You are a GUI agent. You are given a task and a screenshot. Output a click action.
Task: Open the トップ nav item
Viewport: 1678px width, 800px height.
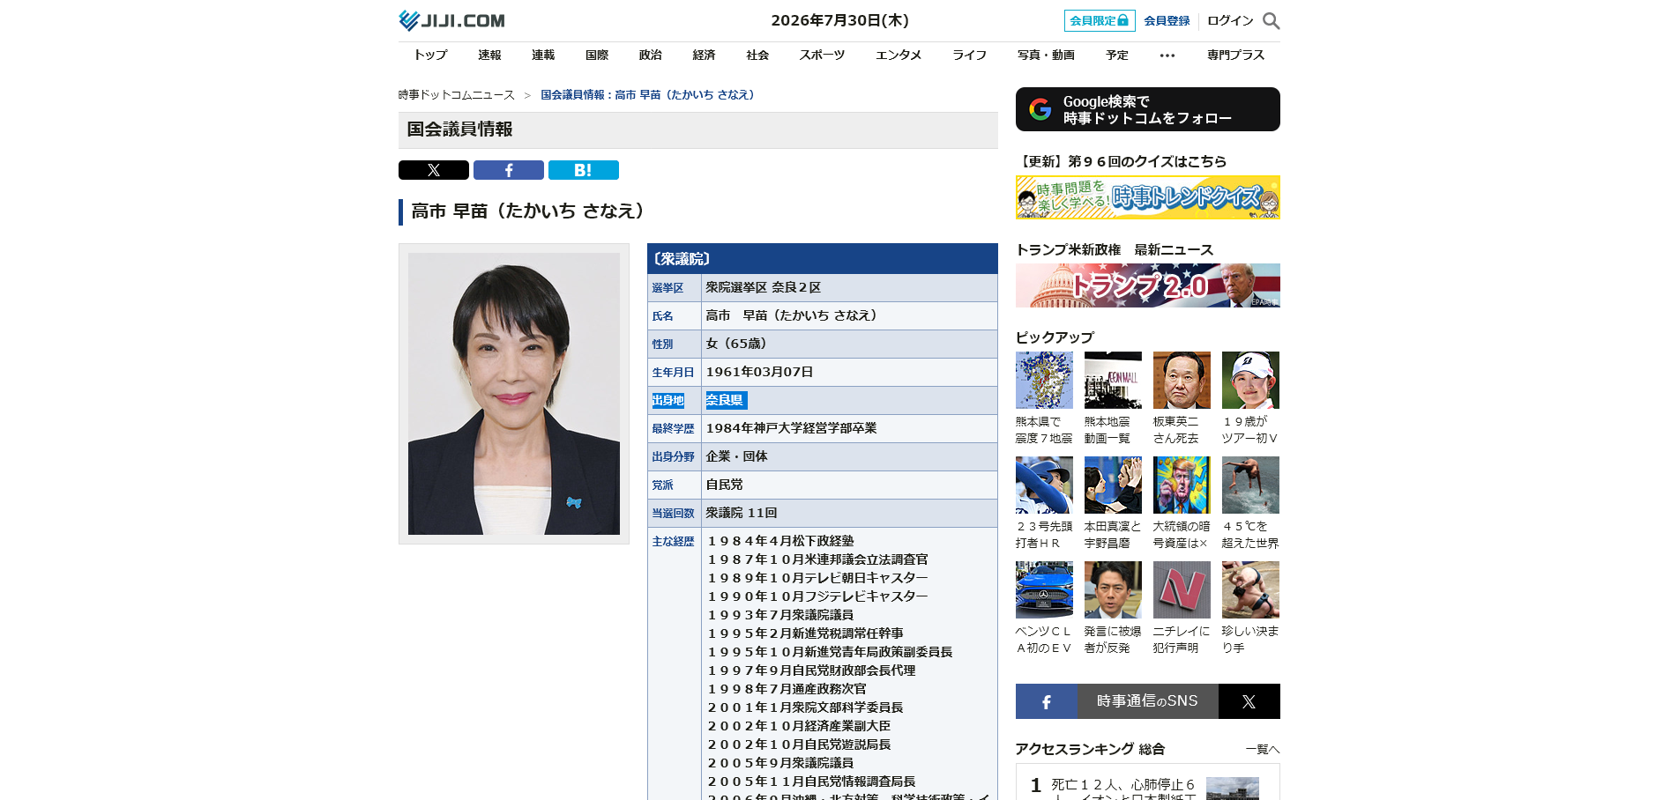coord(430,55)
